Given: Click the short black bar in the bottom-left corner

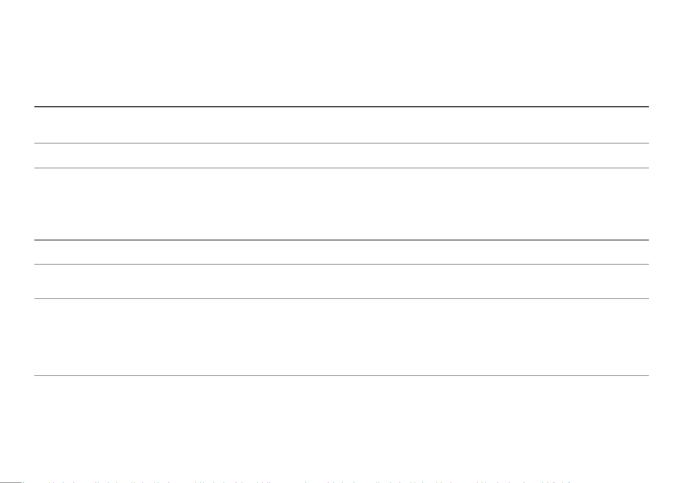Looking at the screenshot, I should point(11,482).
